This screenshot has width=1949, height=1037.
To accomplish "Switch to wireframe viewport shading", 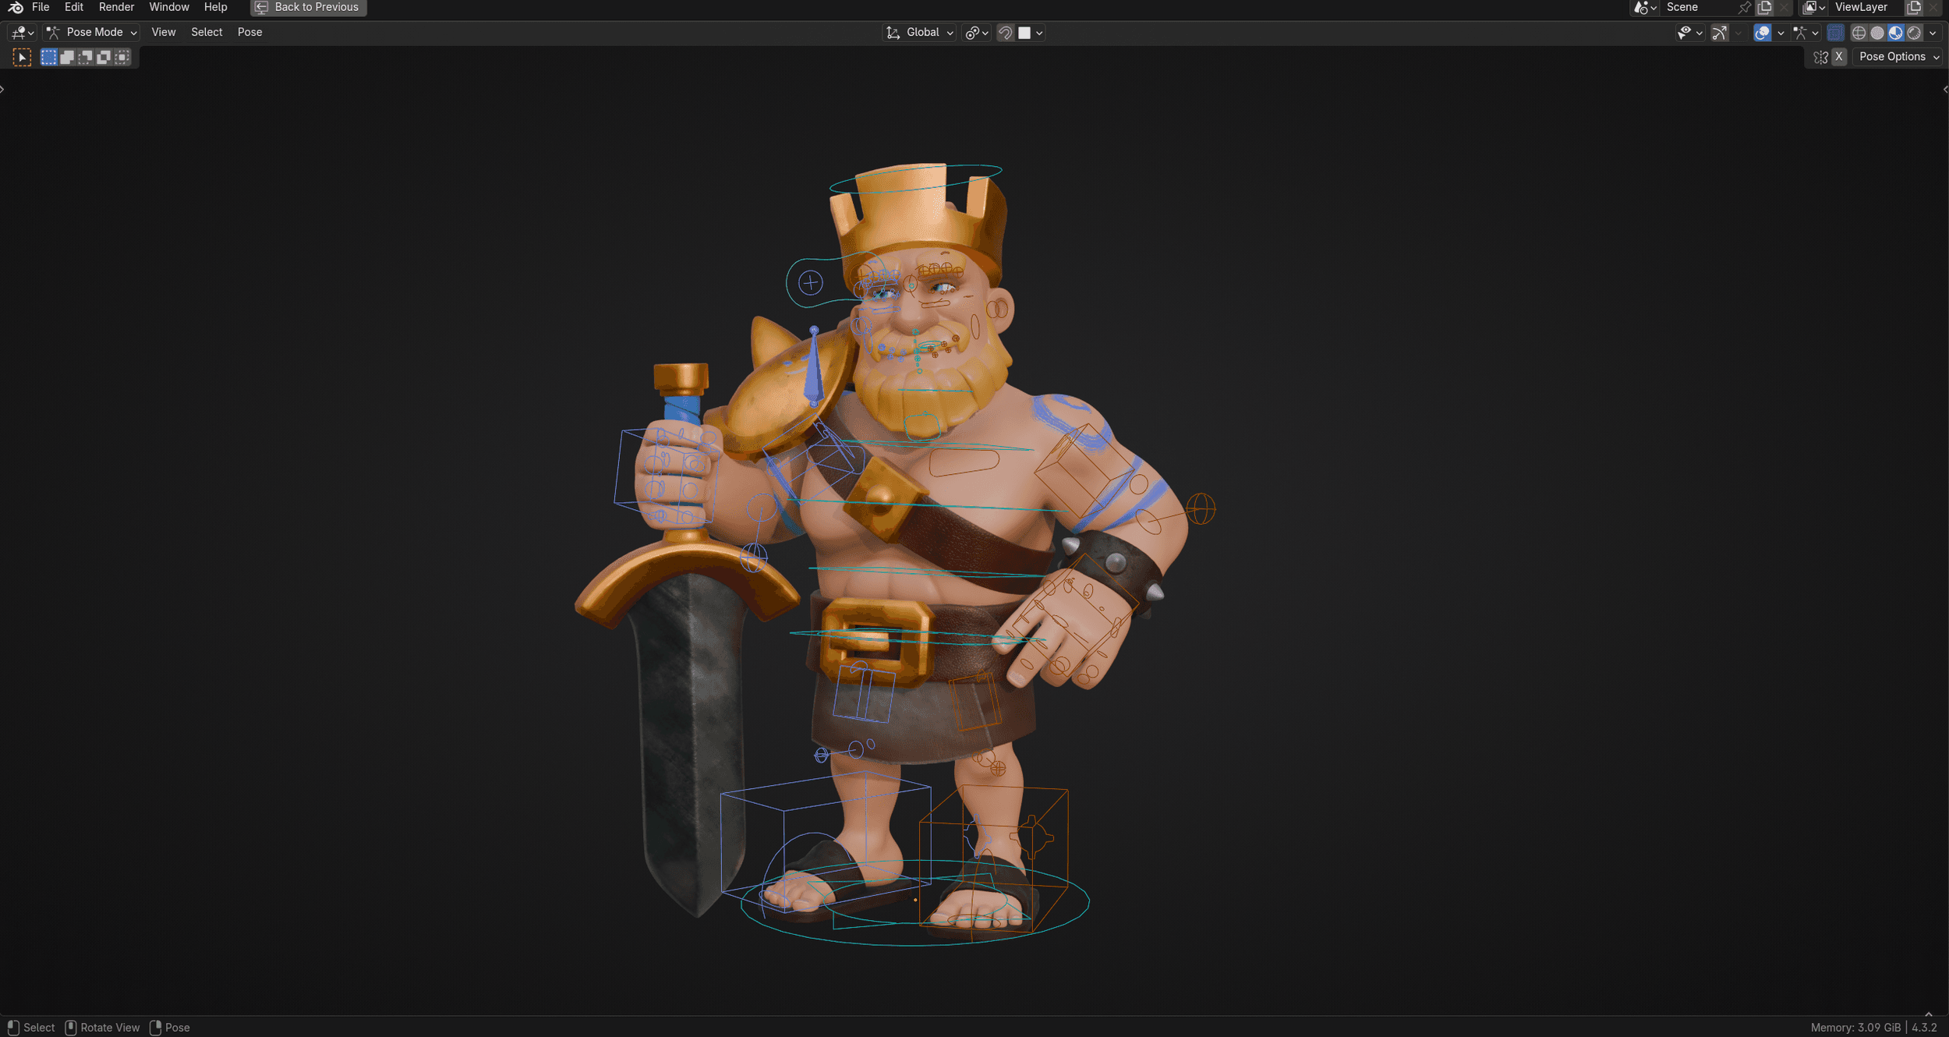I will [x=1859, y=33].
